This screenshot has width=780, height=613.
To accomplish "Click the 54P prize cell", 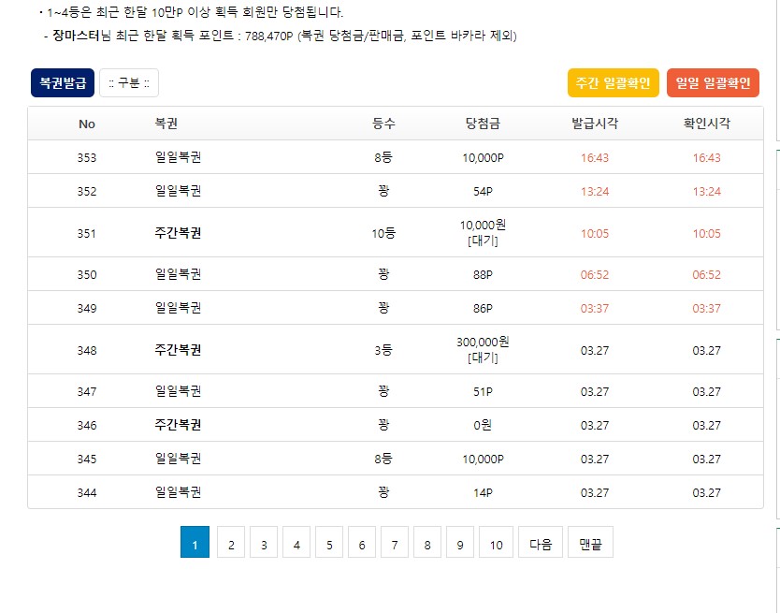I will 483,192.
